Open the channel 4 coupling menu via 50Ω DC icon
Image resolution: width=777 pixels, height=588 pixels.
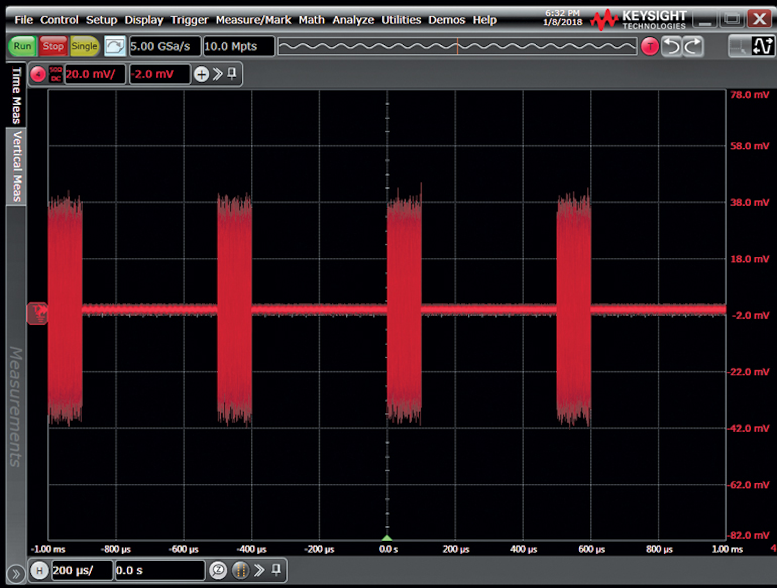(56, 74)
